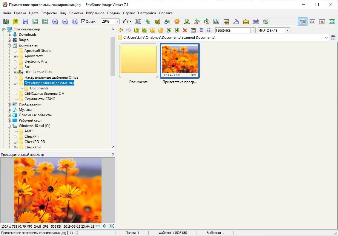The image size is (338, 236).
Task: Select the Documents folder thumbnail
Action: (138, 61)
